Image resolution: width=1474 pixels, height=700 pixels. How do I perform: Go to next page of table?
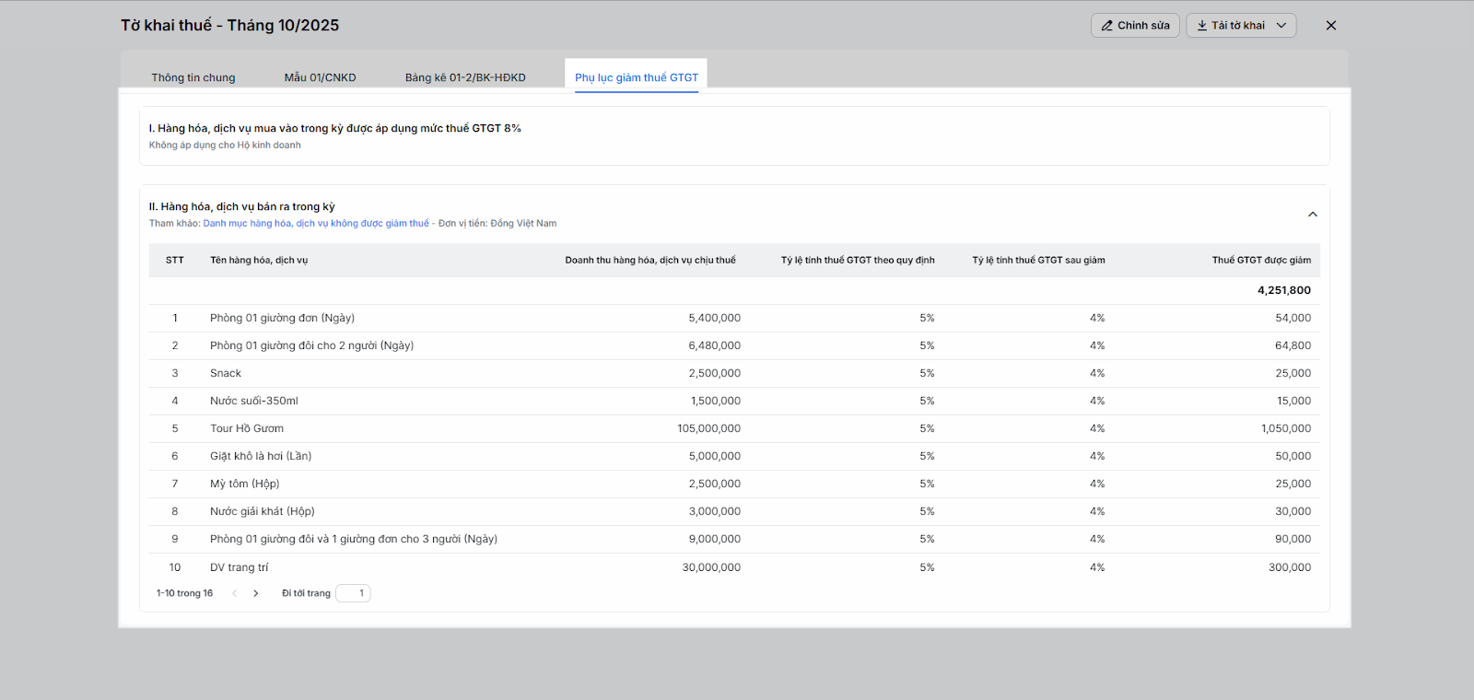tap(256, 593)
